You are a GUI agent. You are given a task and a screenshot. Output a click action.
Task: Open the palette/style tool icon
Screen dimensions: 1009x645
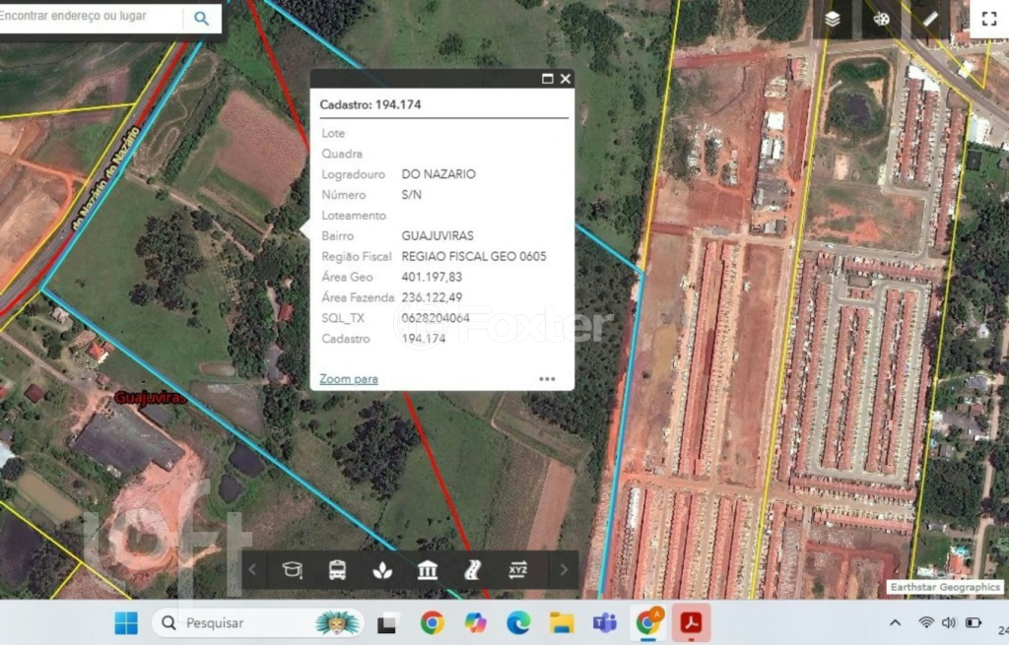tap(881, 19)
